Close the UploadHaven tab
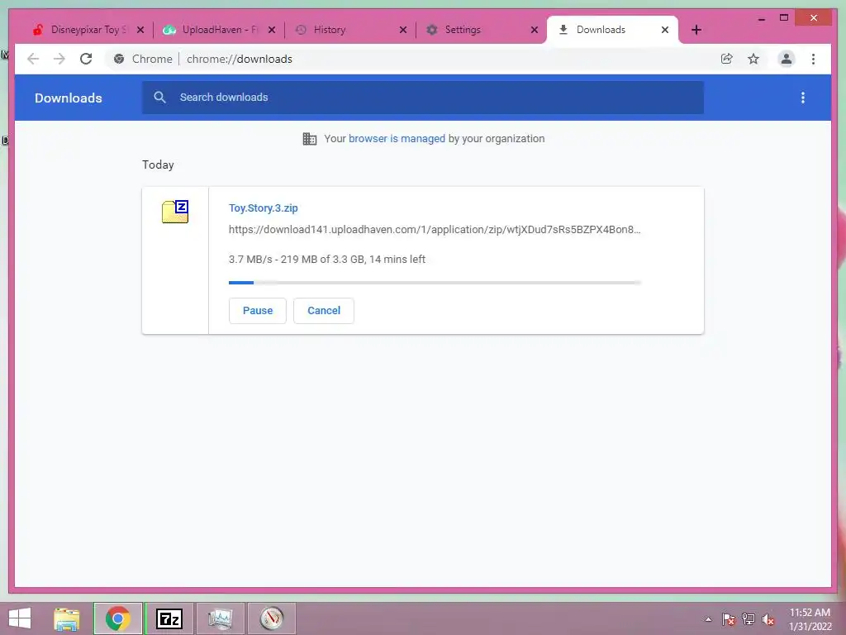Viewport: 846px width, 635px height. tap(272, 30)
